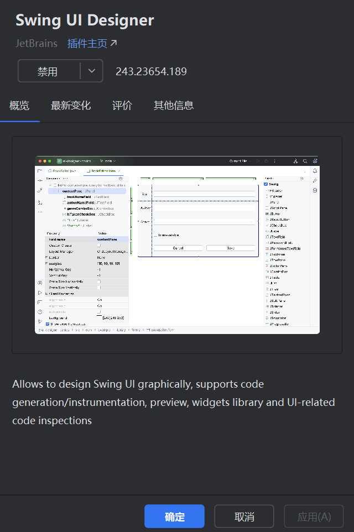Click the Swing UI Designer title
The image size is (354, 532).
(x=85, y=20)
